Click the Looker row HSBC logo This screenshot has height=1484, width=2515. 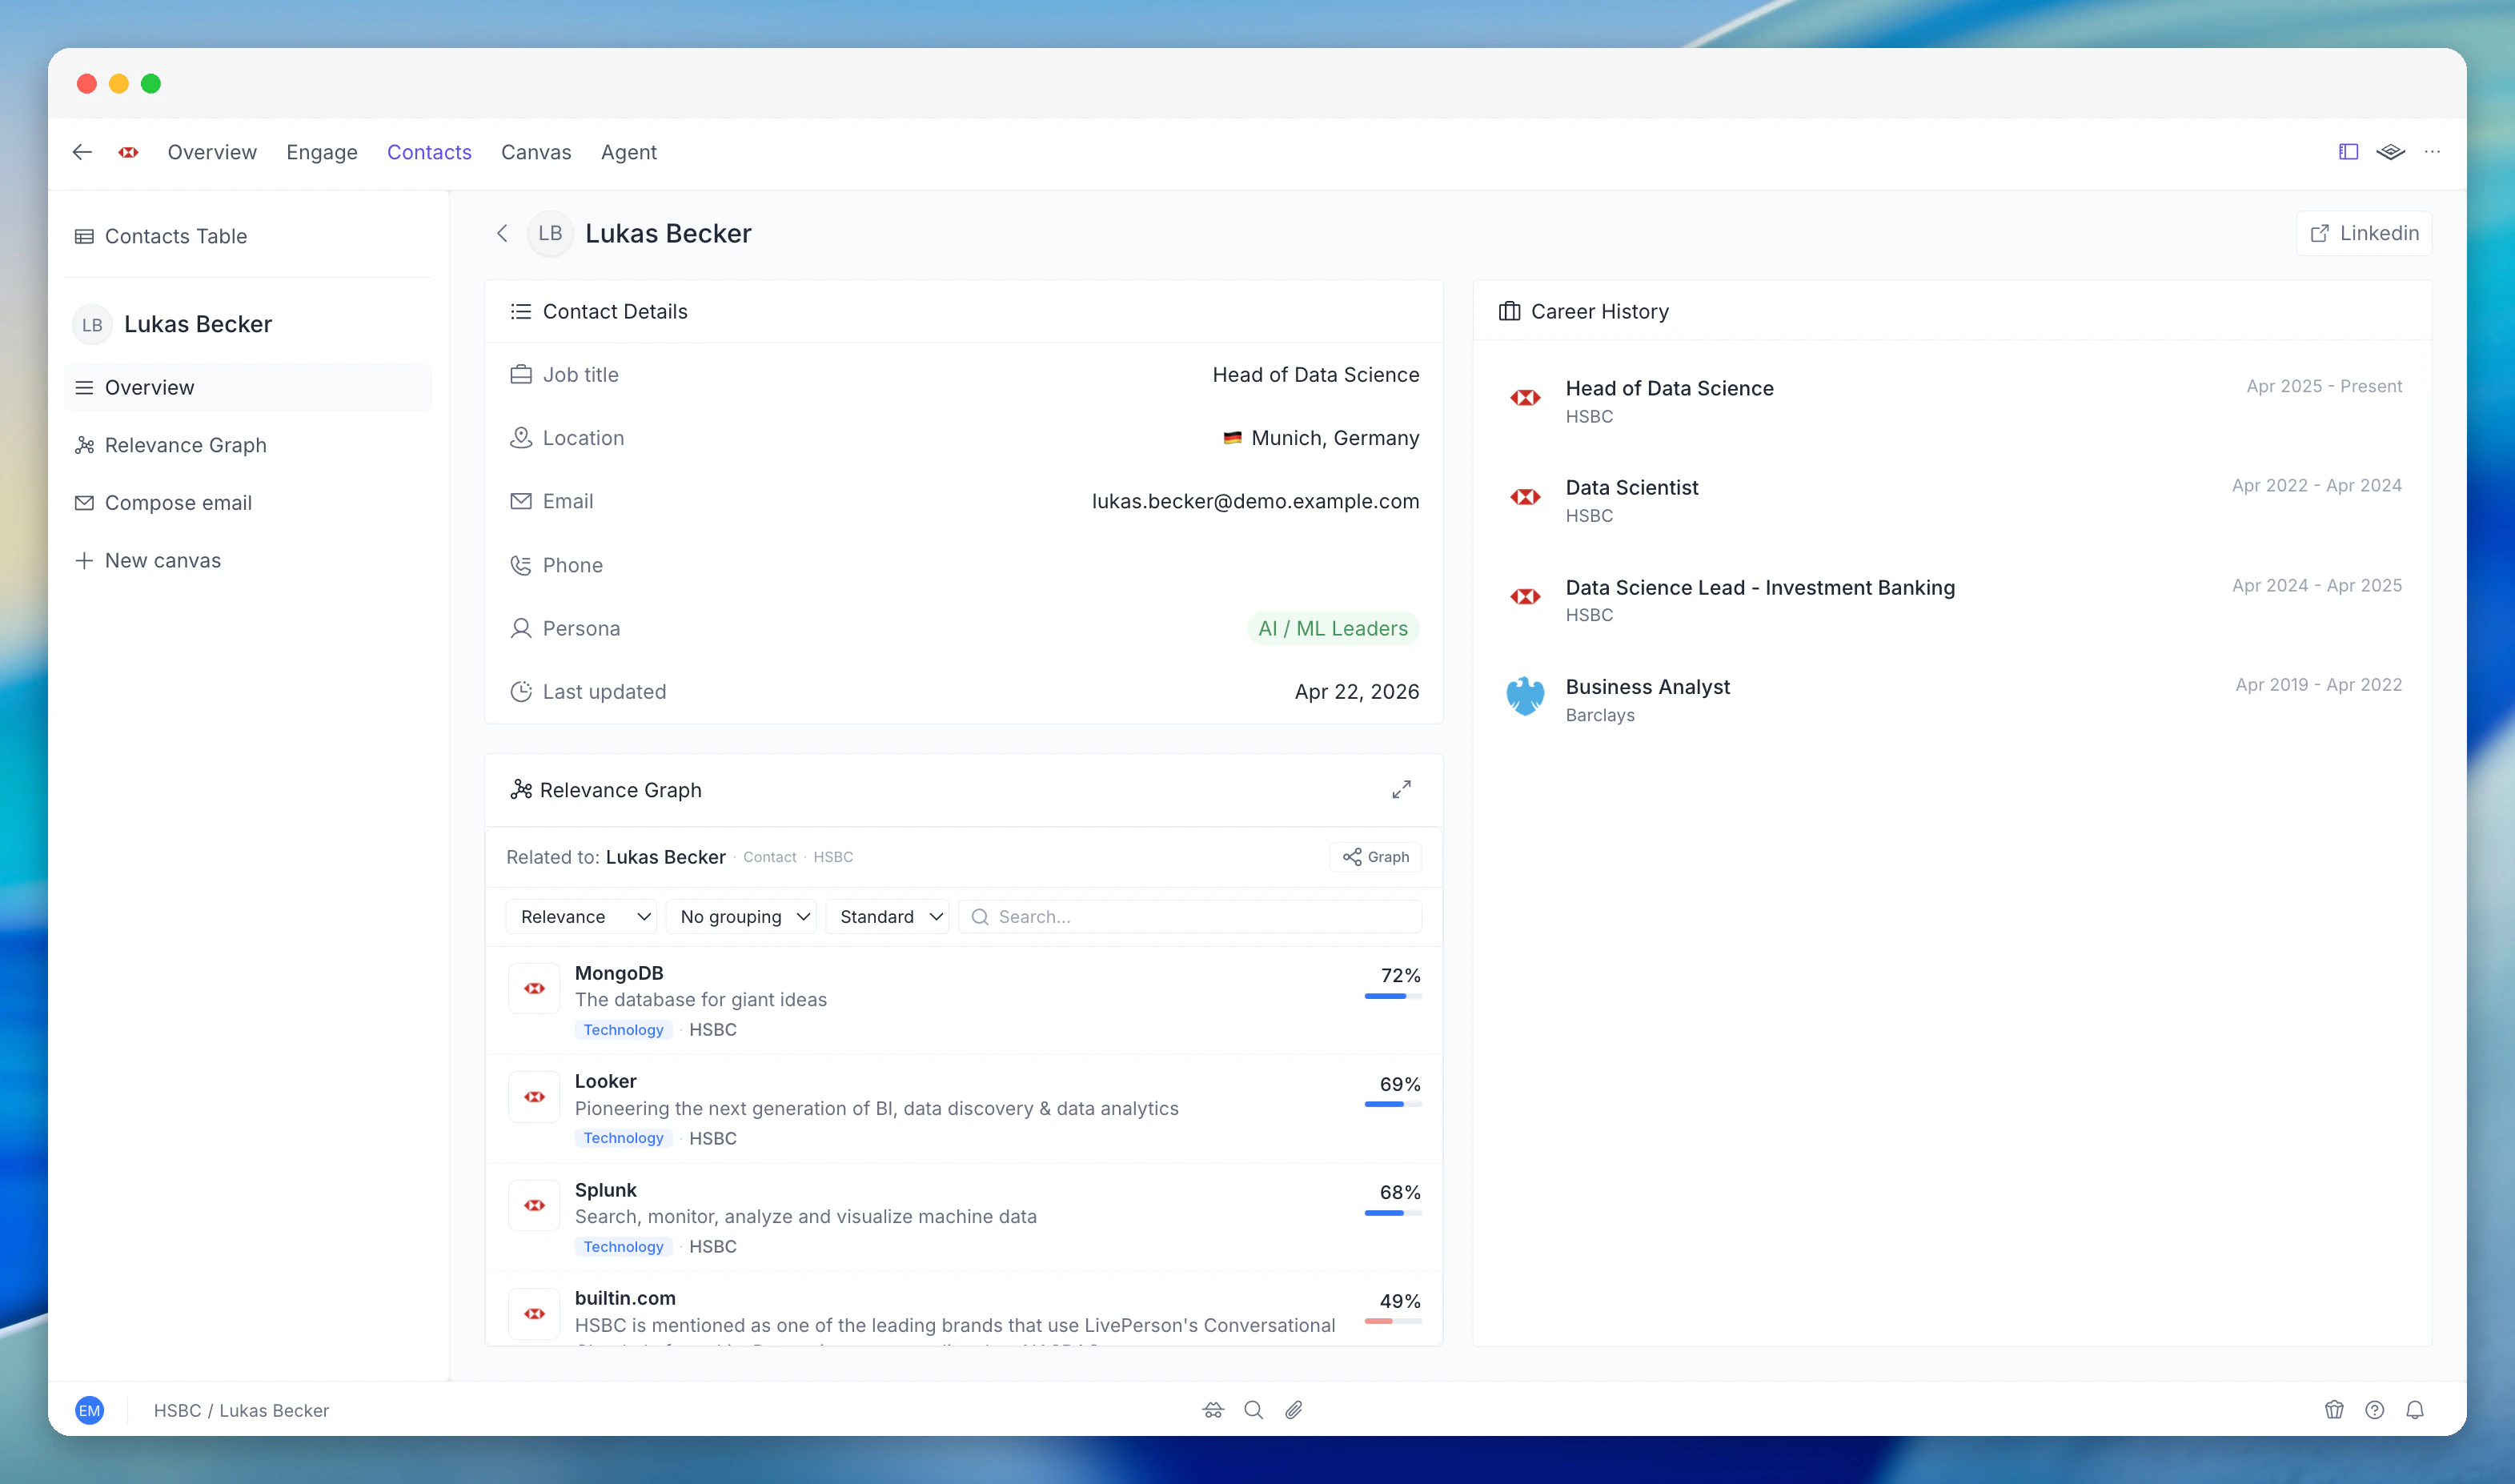pos(534,1097)
